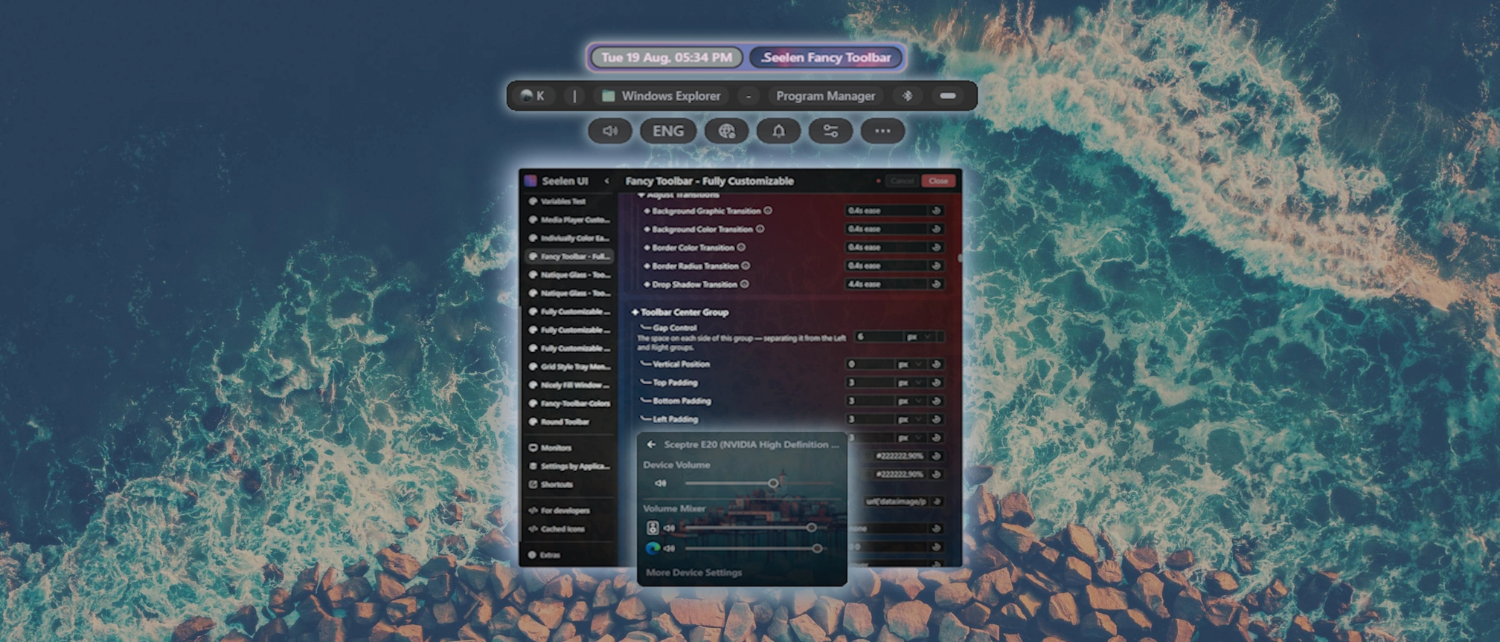Open the For developers section
Screen dimensions: 1500x642
[569, 510]
